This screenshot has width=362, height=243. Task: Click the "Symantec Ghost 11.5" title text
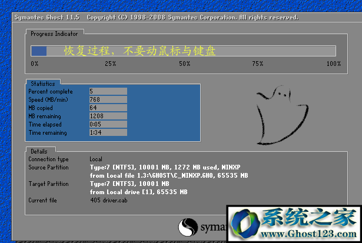click(47, 18)
